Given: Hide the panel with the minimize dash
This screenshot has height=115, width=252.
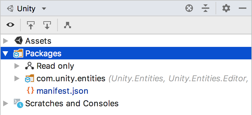Looking at the screenshot, I should point(243,8).
